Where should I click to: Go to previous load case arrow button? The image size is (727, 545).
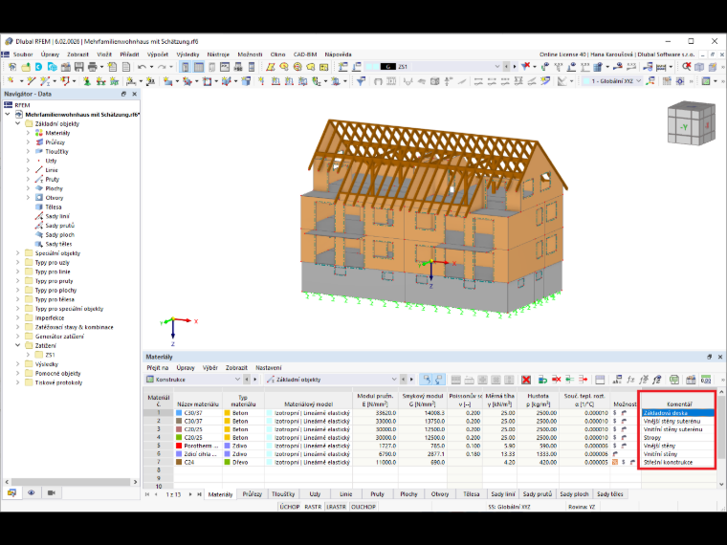pyautogui.click(x=506, y=67)
